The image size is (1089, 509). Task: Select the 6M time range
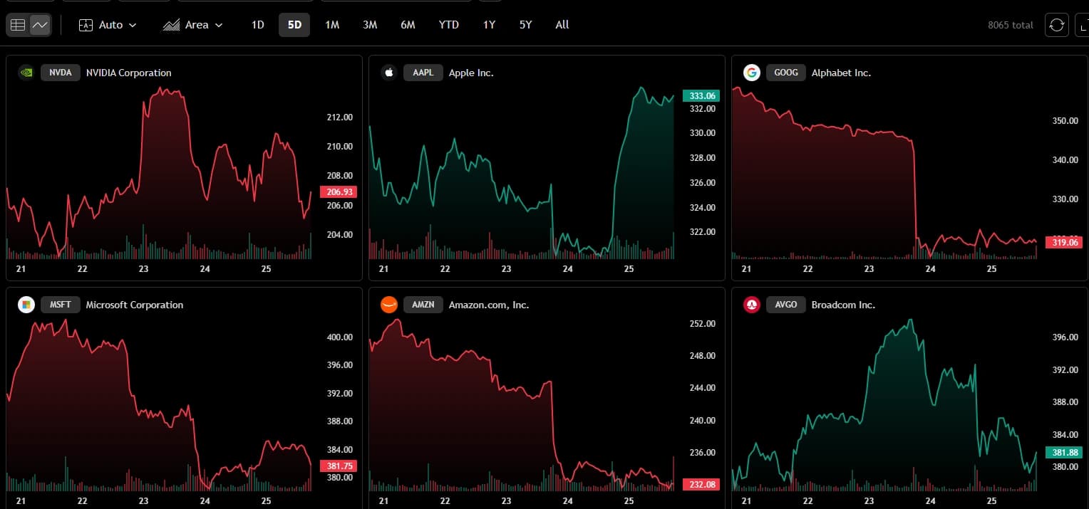pos(408,25)
